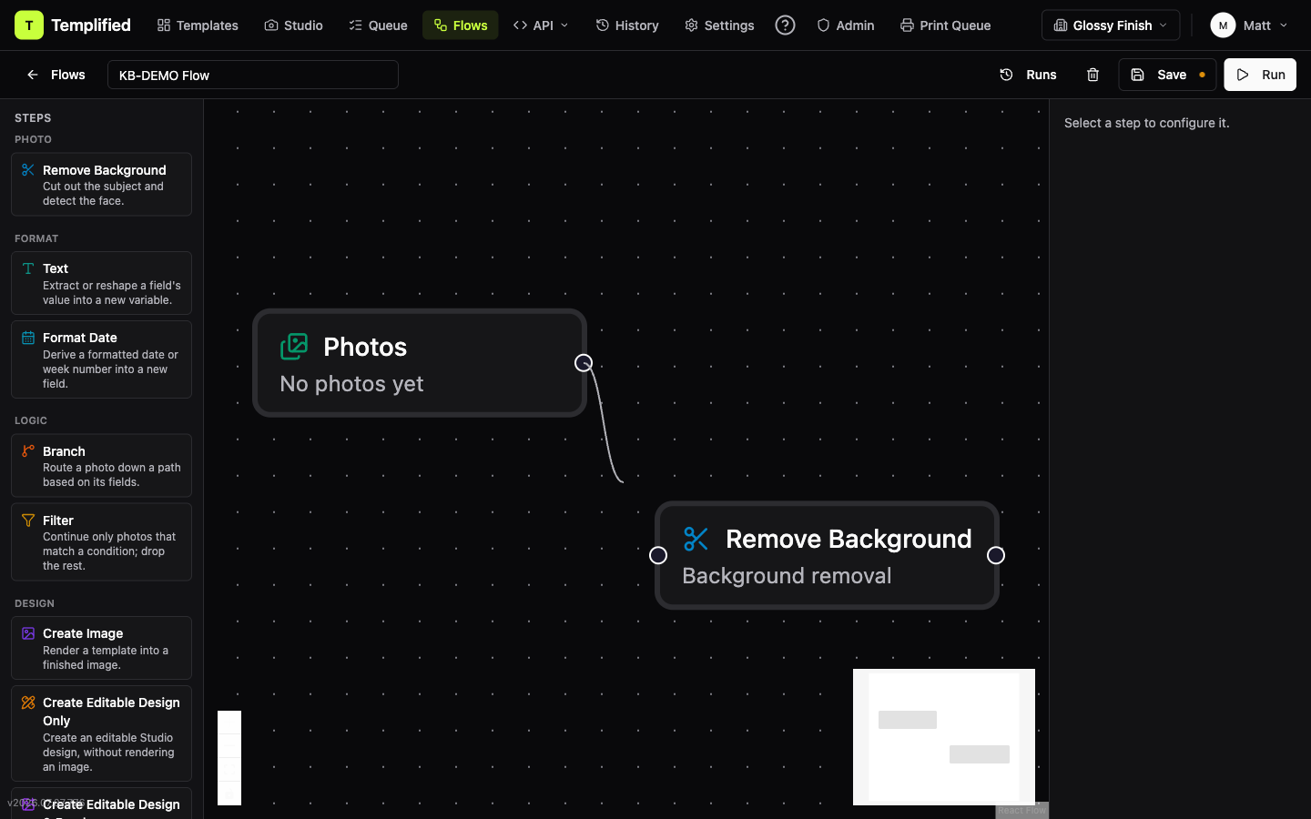Select the Filter funnel step
Image resolution: width=1311 pixels, height=819 pixels.
tap(101, 541)
